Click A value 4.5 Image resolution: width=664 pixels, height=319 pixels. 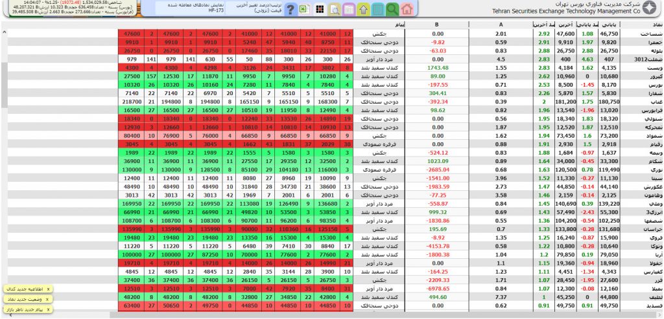(x=501, y=59)
